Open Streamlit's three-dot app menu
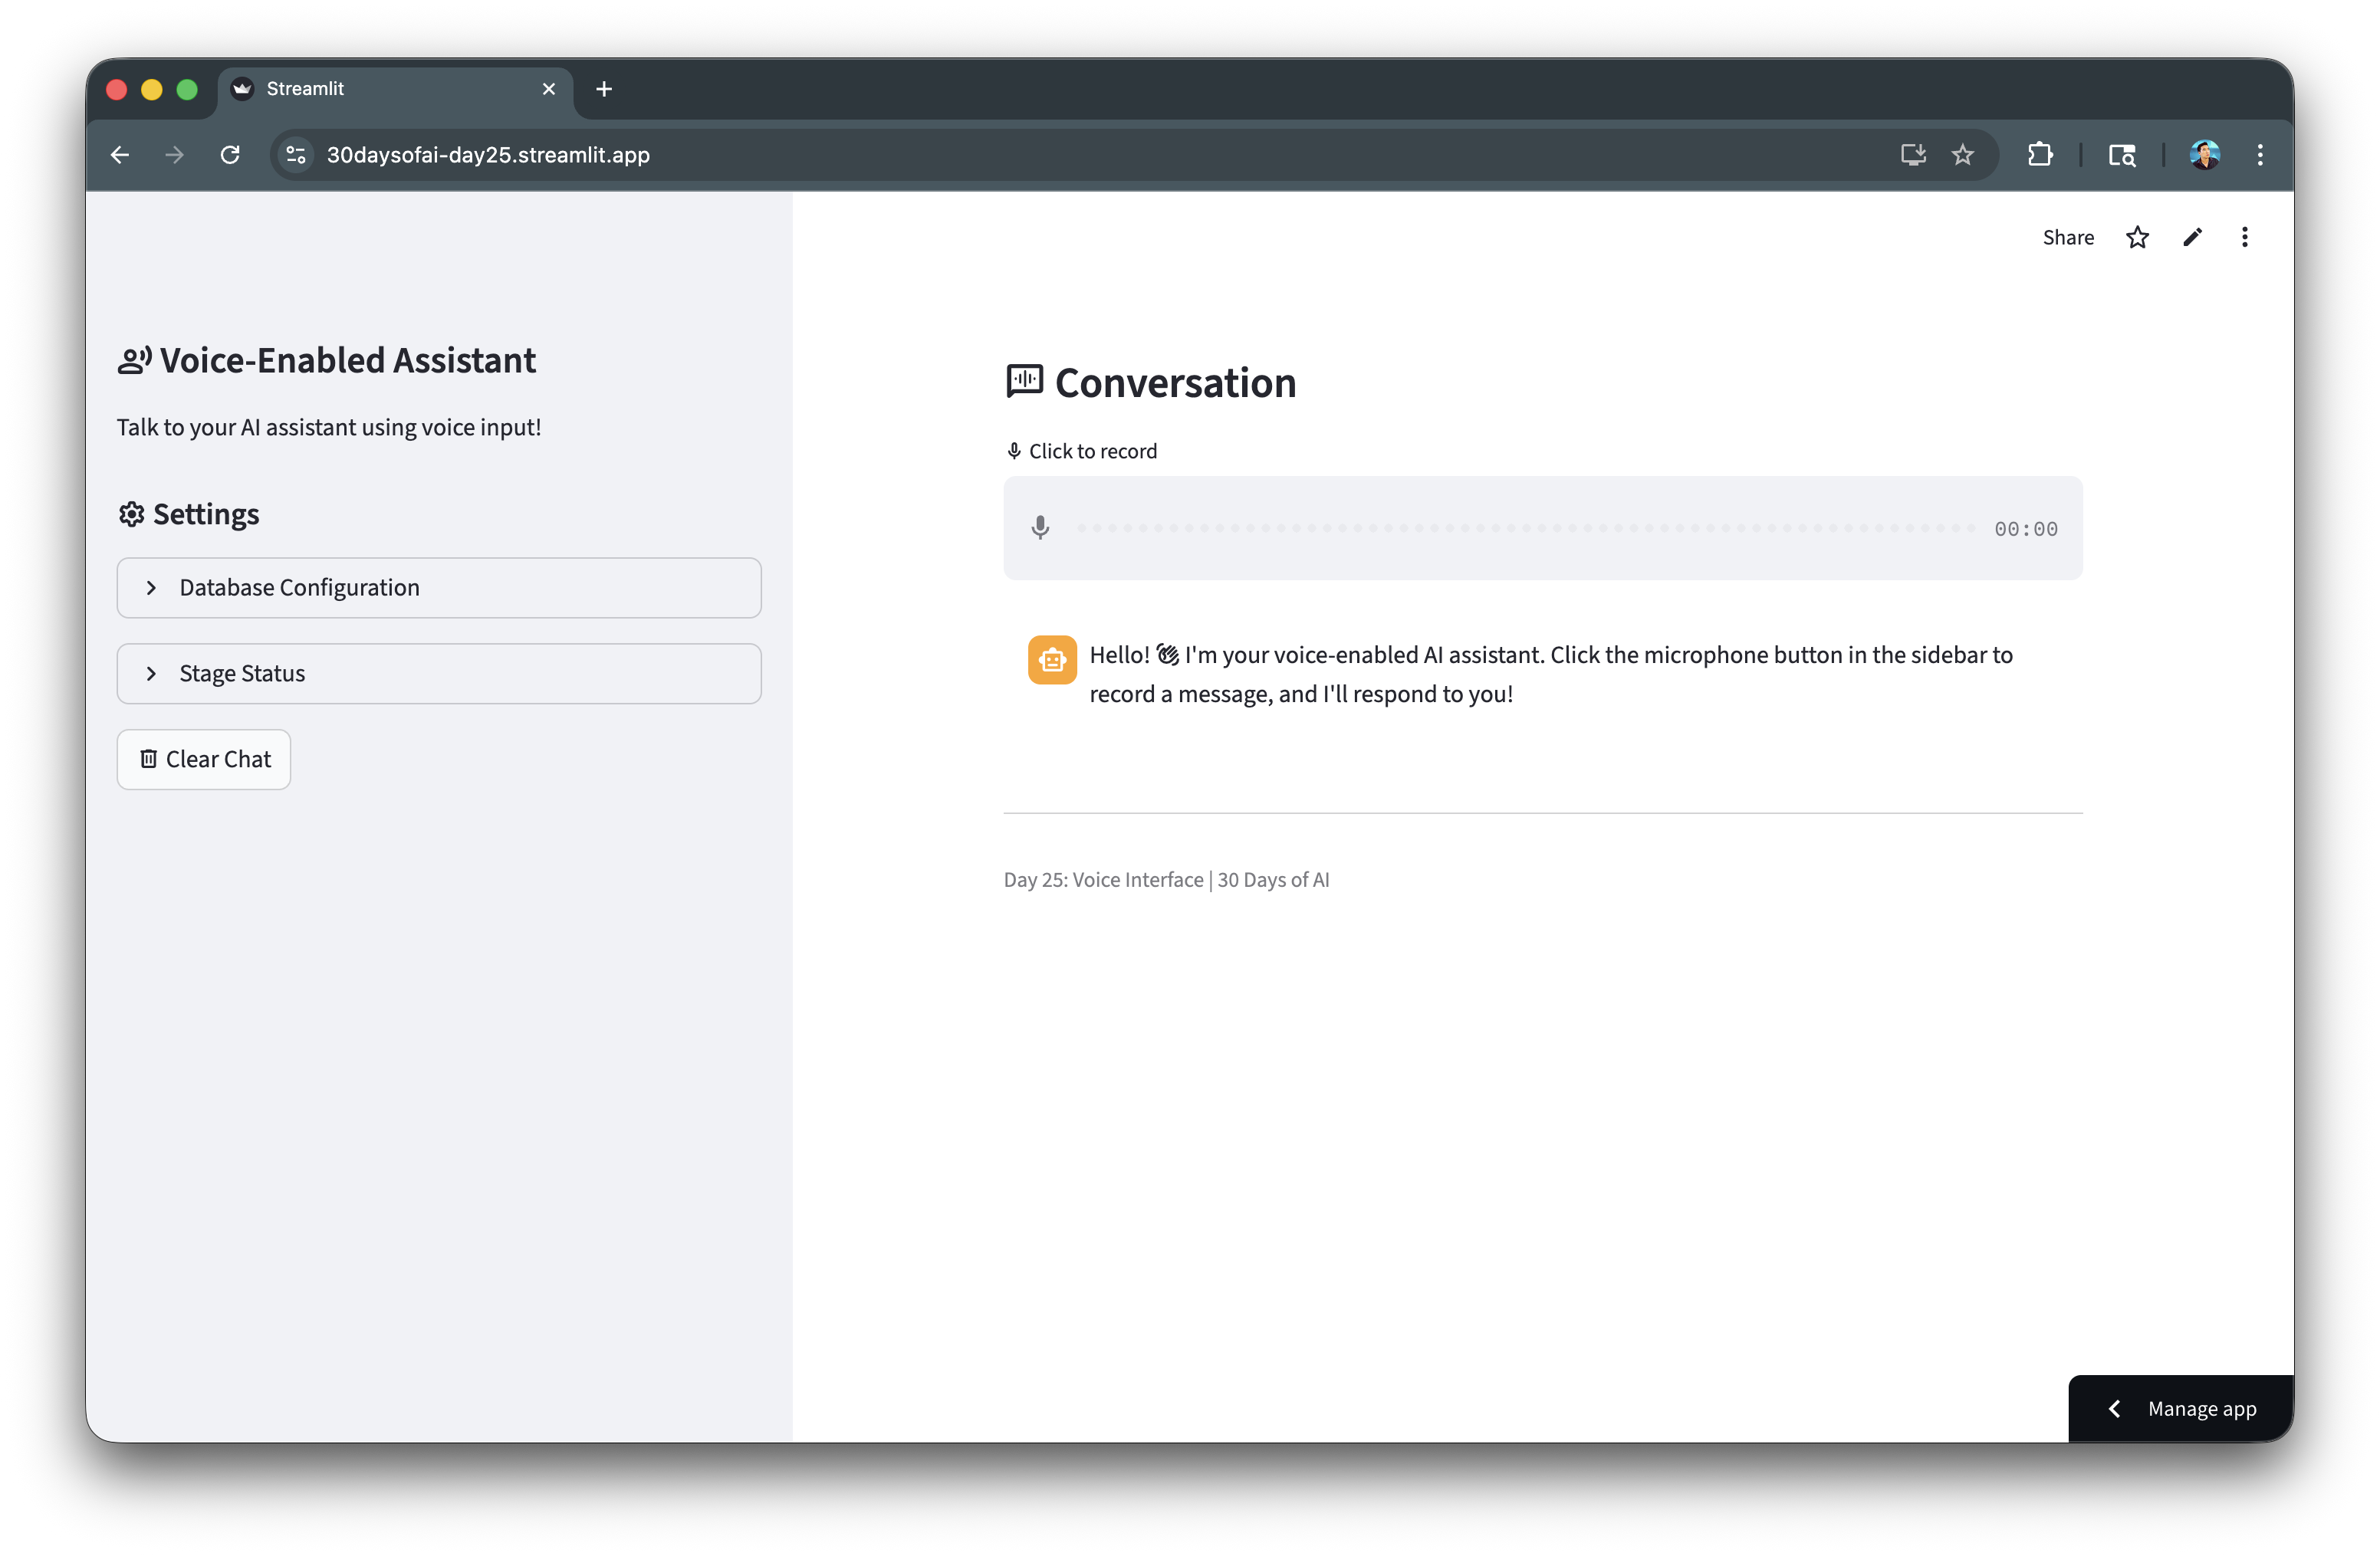Screen dimensions: 2380x1556 (2245, 237)
